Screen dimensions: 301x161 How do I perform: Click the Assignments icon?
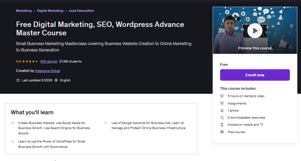(x=222, y=103)
